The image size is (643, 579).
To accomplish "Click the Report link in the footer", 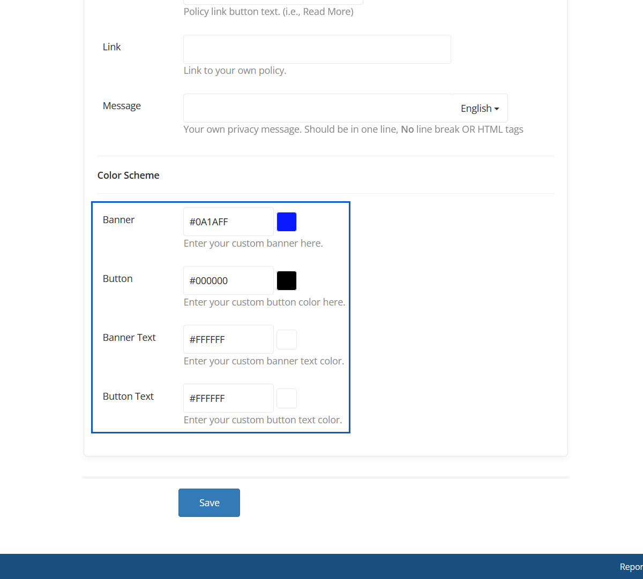I will (x=631, y=567).
